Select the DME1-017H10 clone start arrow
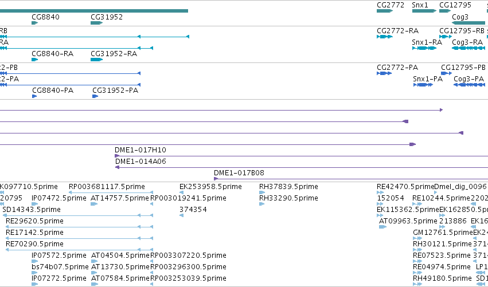 pos(117,156)
